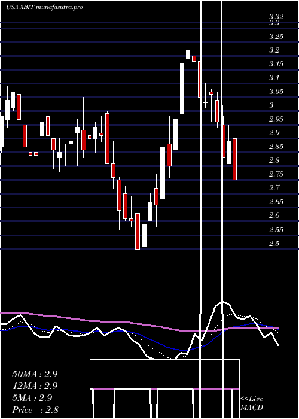299x419 pixels.
Task: Click the '5MA : 2.9' readout
Action: tap(32, 398)
